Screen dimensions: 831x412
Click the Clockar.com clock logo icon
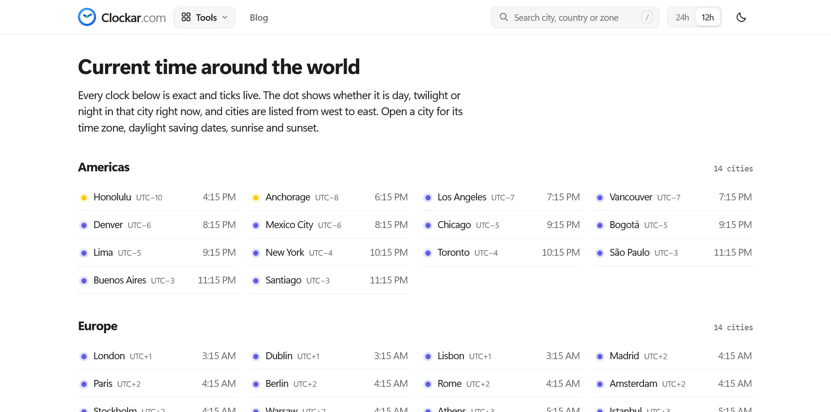tap(87, 17)
